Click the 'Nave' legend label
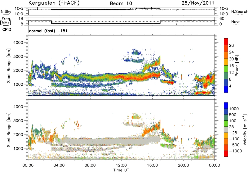 (x=236, y=21)
